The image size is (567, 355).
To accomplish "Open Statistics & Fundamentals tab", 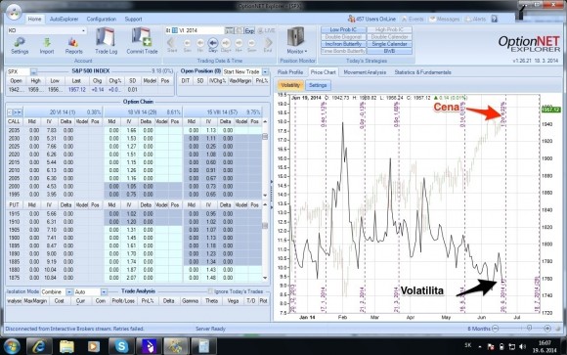I will (x=422, y=72).
